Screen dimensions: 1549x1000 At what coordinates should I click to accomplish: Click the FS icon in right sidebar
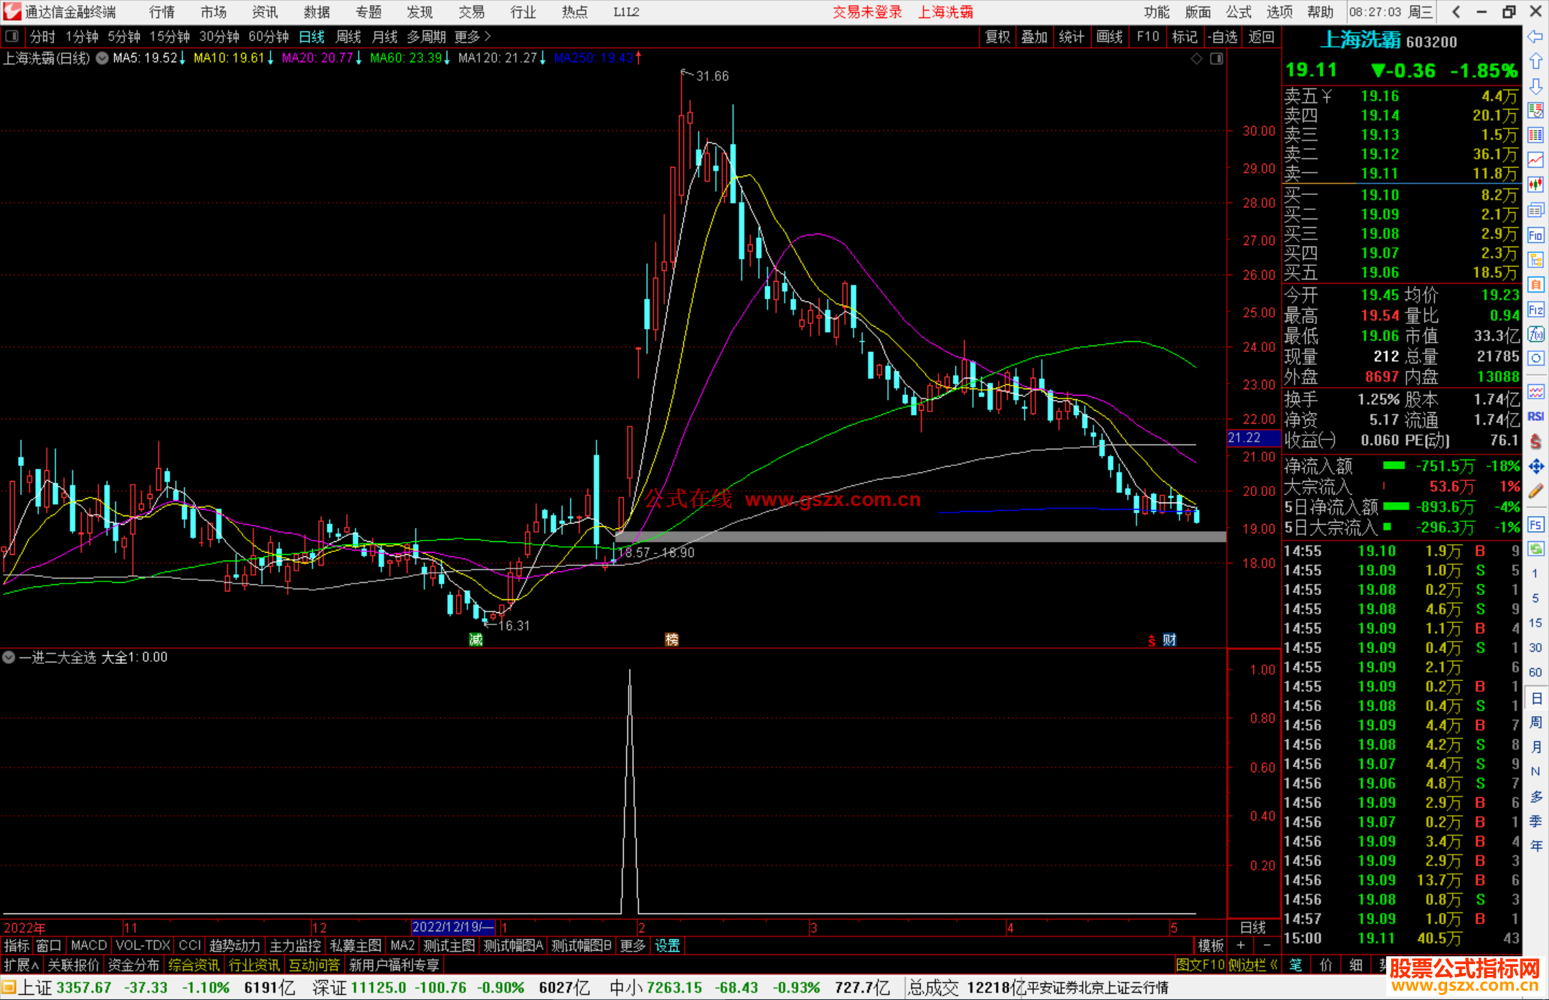[1535, 525]
